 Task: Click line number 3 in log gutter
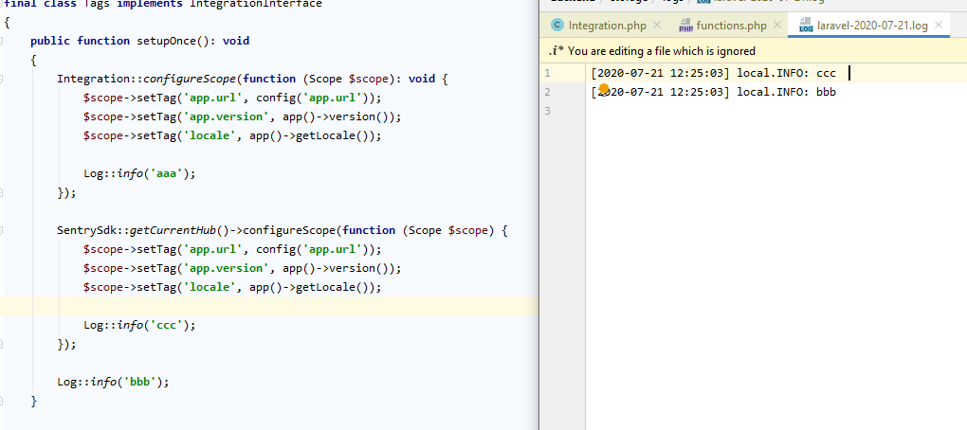[547, 111]
